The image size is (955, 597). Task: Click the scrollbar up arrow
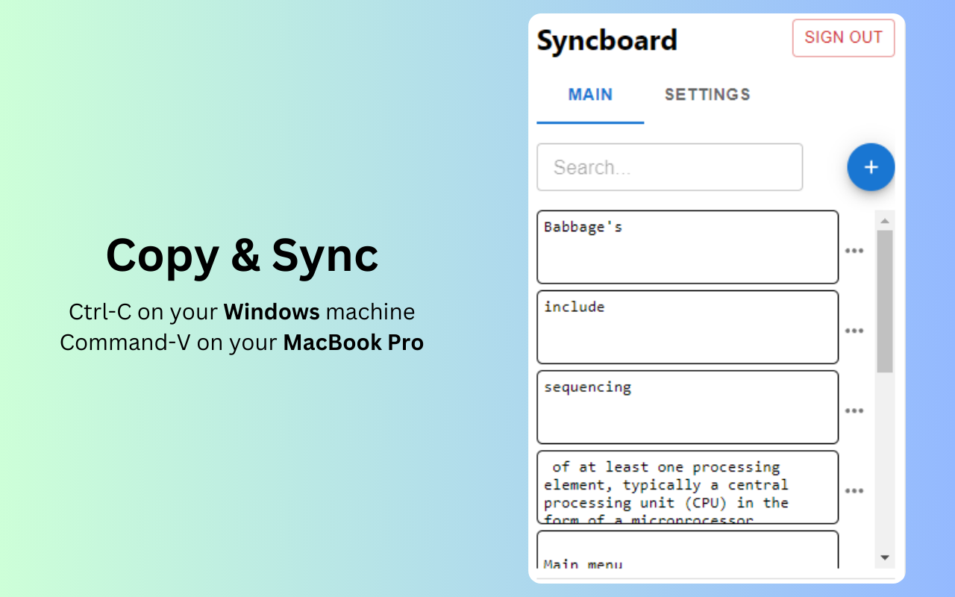(x=885, y=219)
